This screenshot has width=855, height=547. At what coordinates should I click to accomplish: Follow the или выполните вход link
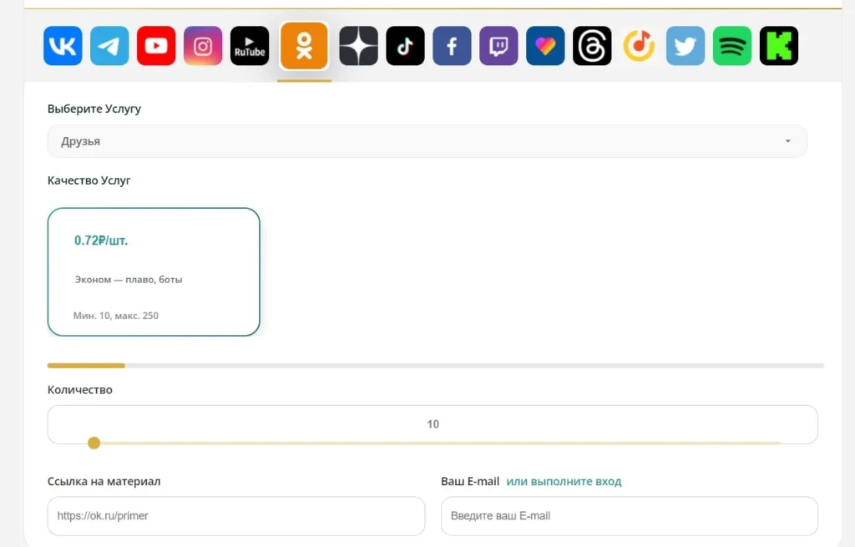(564, 482)
